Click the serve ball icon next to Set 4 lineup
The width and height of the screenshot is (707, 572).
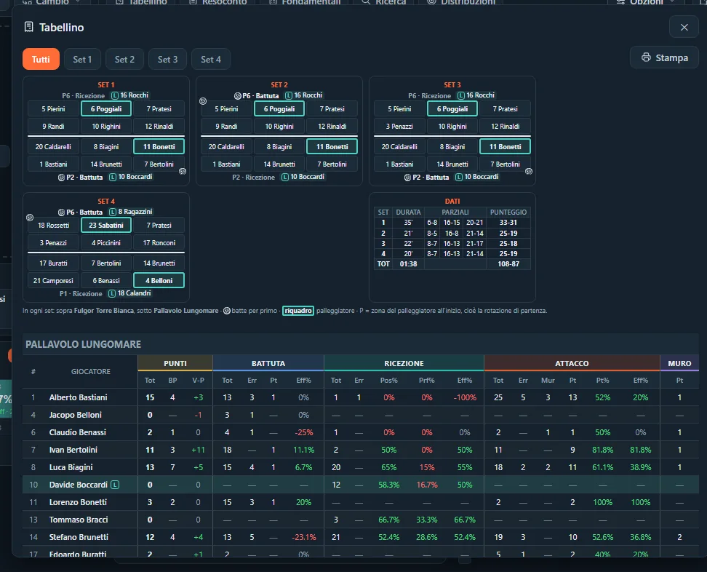pos(30,218)
